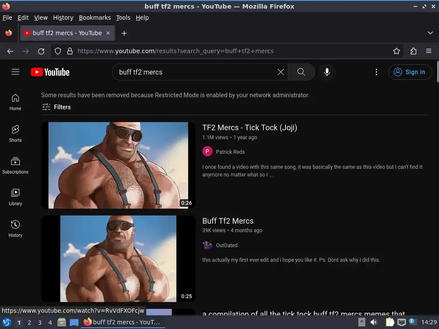The width and height of the screenshot is (439, 329).
Task: Open the Firefox application hamburger menu
Action: (x=429, y=51)
